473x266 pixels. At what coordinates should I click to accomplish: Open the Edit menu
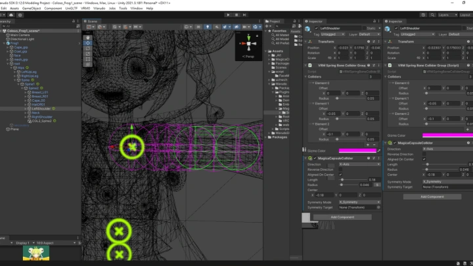(4, 9)
